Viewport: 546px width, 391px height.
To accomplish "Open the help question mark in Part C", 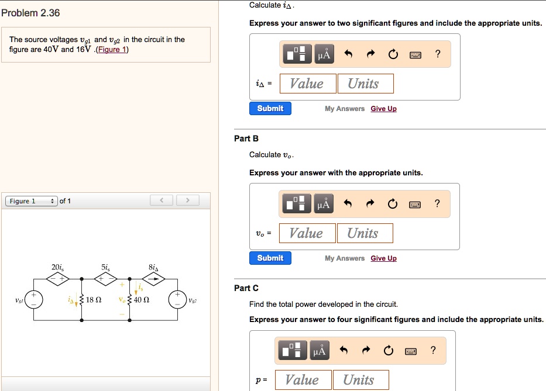I will 433,350.
